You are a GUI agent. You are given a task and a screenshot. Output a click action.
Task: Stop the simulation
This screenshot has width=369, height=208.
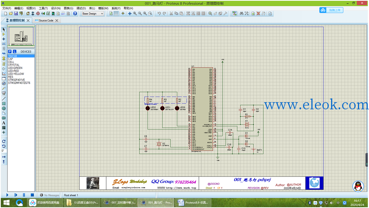[32, 195]
